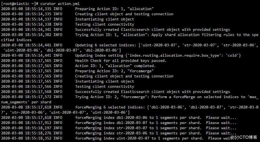Click the 'Action ID: 1, "allocation" completed.' line
This screenshot has width=260, height=142.
tap(115, 66)
